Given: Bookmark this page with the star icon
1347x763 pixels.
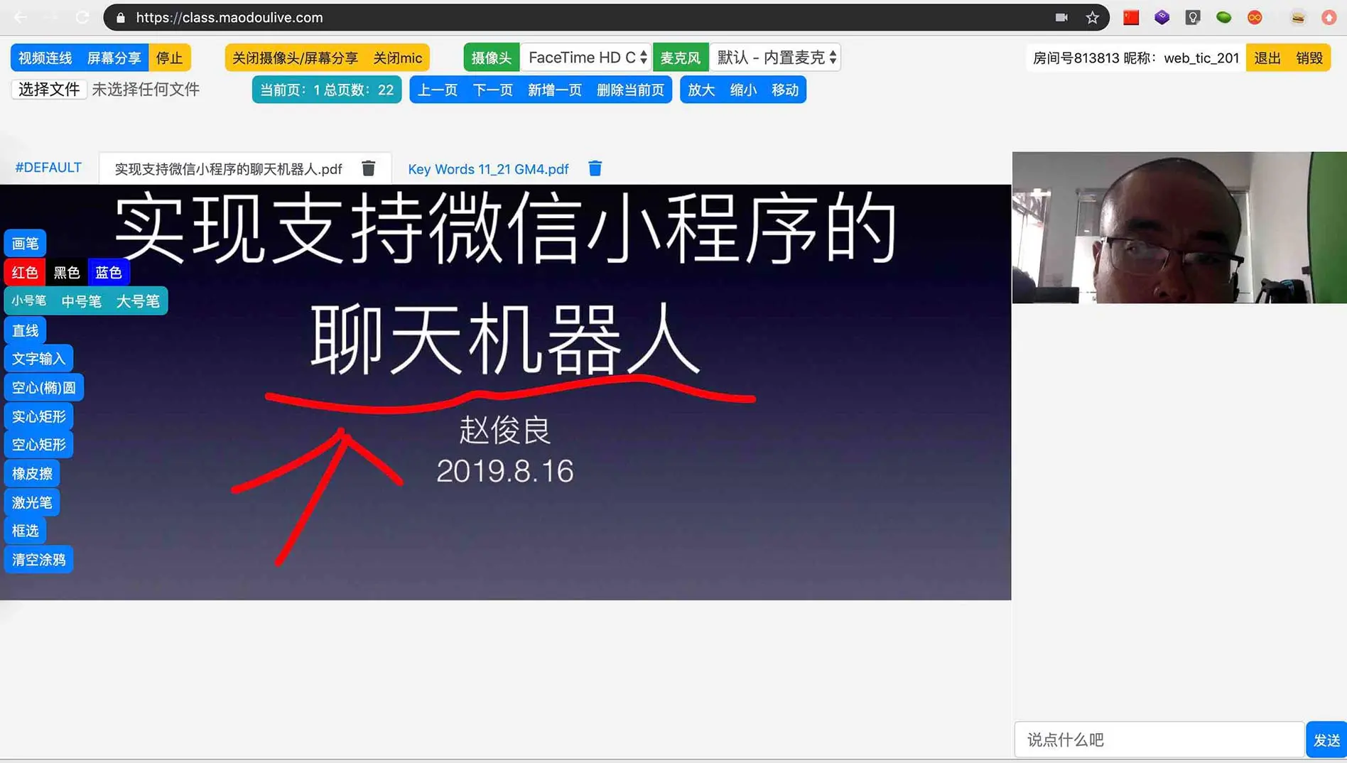Looking at the screenshot, I should click(1093, 18).
